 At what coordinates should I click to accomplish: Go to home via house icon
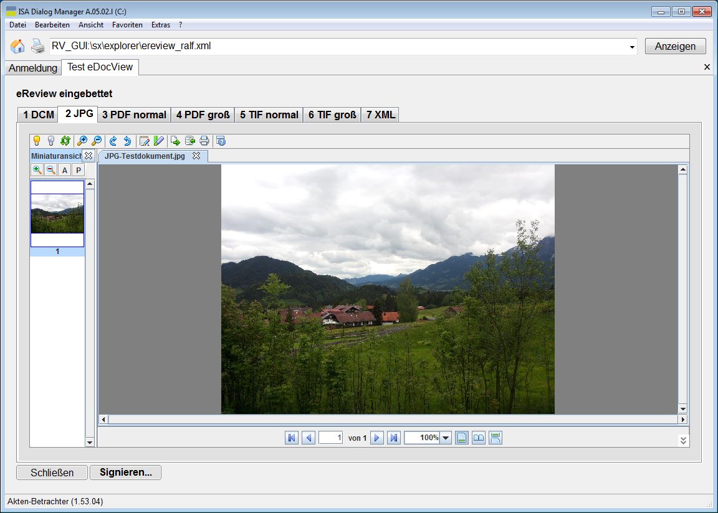[17, 46]
